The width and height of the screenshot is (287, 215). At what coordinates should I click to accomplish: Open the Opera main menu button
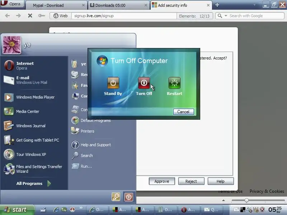click(x=13, y=4)
